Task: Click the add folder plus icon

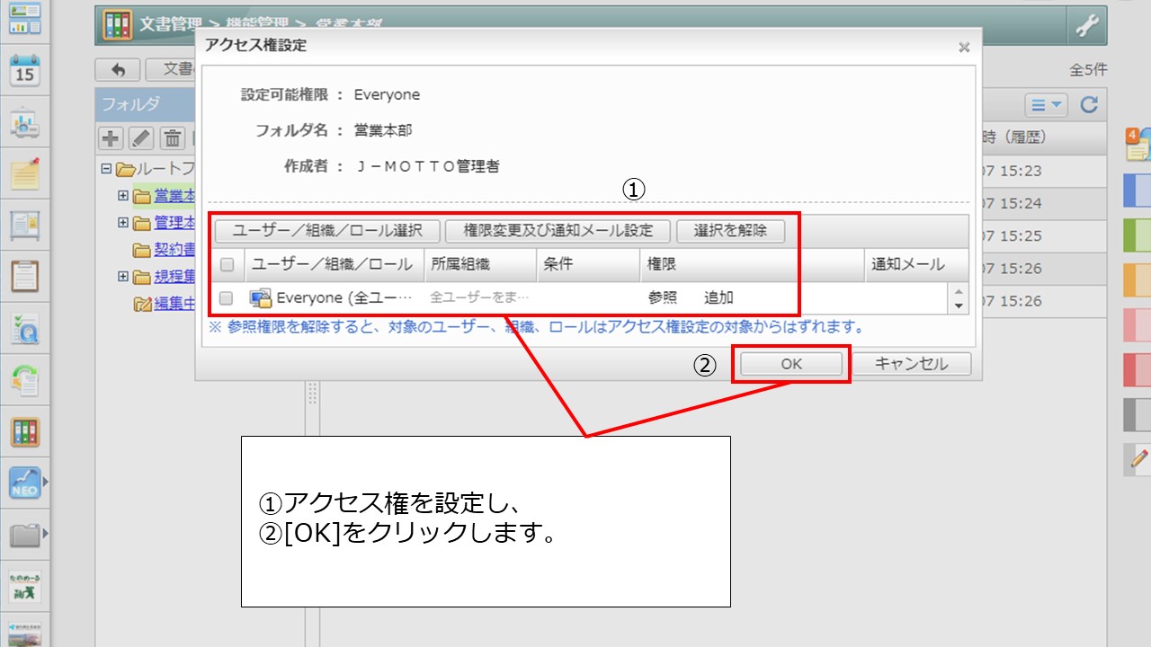Action: [x=111, y=138]
